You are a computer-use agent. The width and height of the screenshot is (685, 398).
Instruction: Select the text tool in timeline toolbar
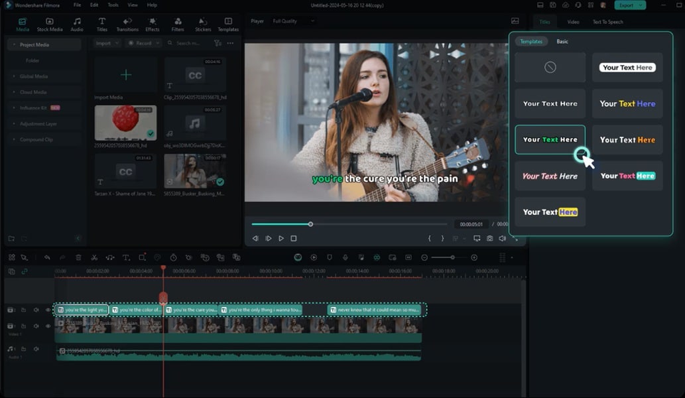(126, 257)
